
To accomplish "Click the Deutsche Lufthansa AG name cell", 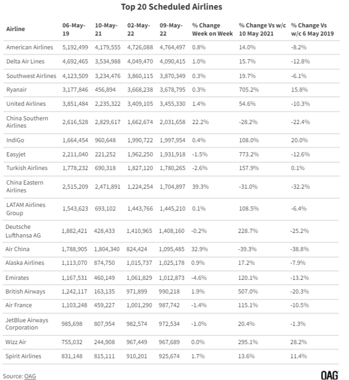I will tap(23, 231).
